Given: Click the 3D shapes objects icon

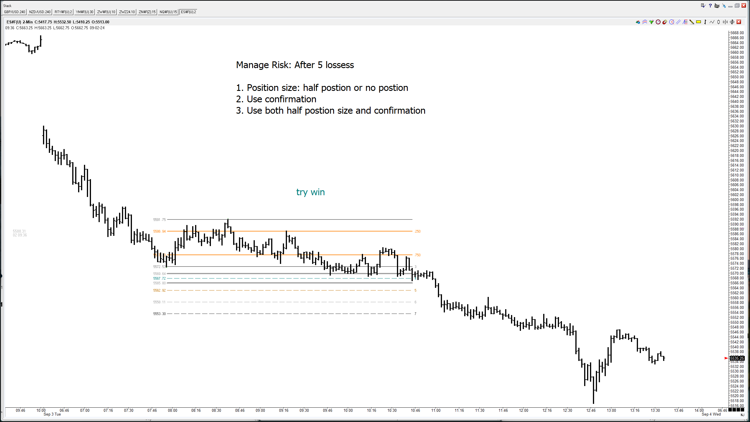Looking at the screenshot, I should tap(638, 22).
